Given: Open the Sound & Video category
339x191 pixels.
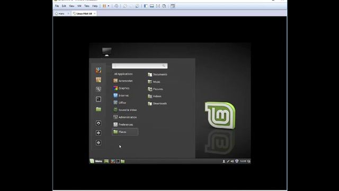Looking at the screenshot, I should 125,110.
